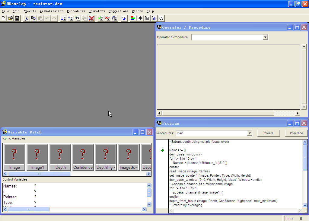Click the green program counter arrow
Screen dimensions: 309x221
tap(162, 150)
